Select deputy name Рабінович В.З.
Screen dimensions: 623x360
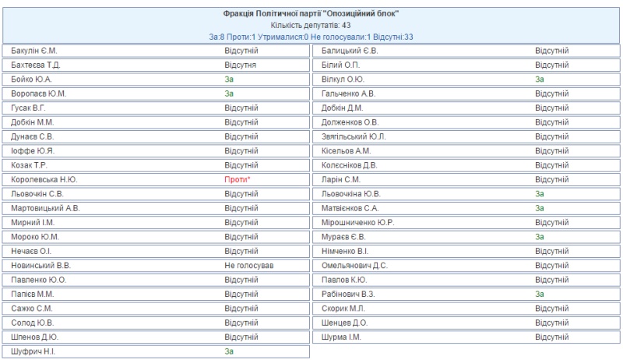[x=350, y=295]
